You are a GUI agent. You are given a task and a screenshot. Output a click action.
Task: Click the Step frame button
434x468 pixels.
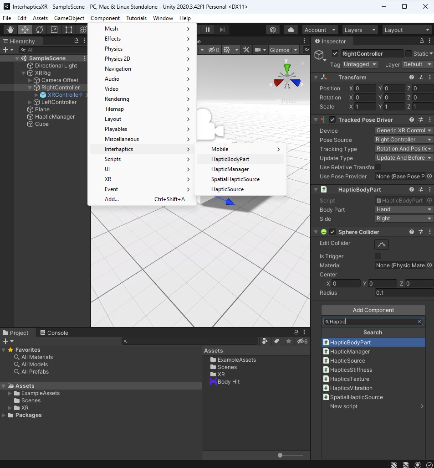[x=222, y=30]
